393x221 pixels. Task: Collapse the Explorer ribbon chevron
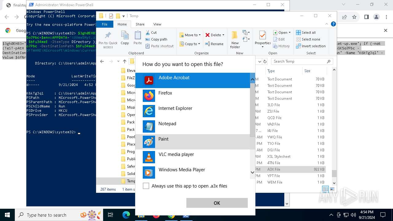[327, 24]
